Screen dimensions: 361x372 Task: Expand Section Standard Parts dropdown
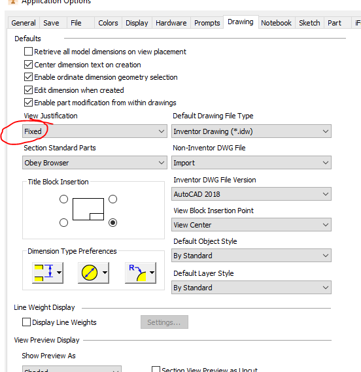95,163
